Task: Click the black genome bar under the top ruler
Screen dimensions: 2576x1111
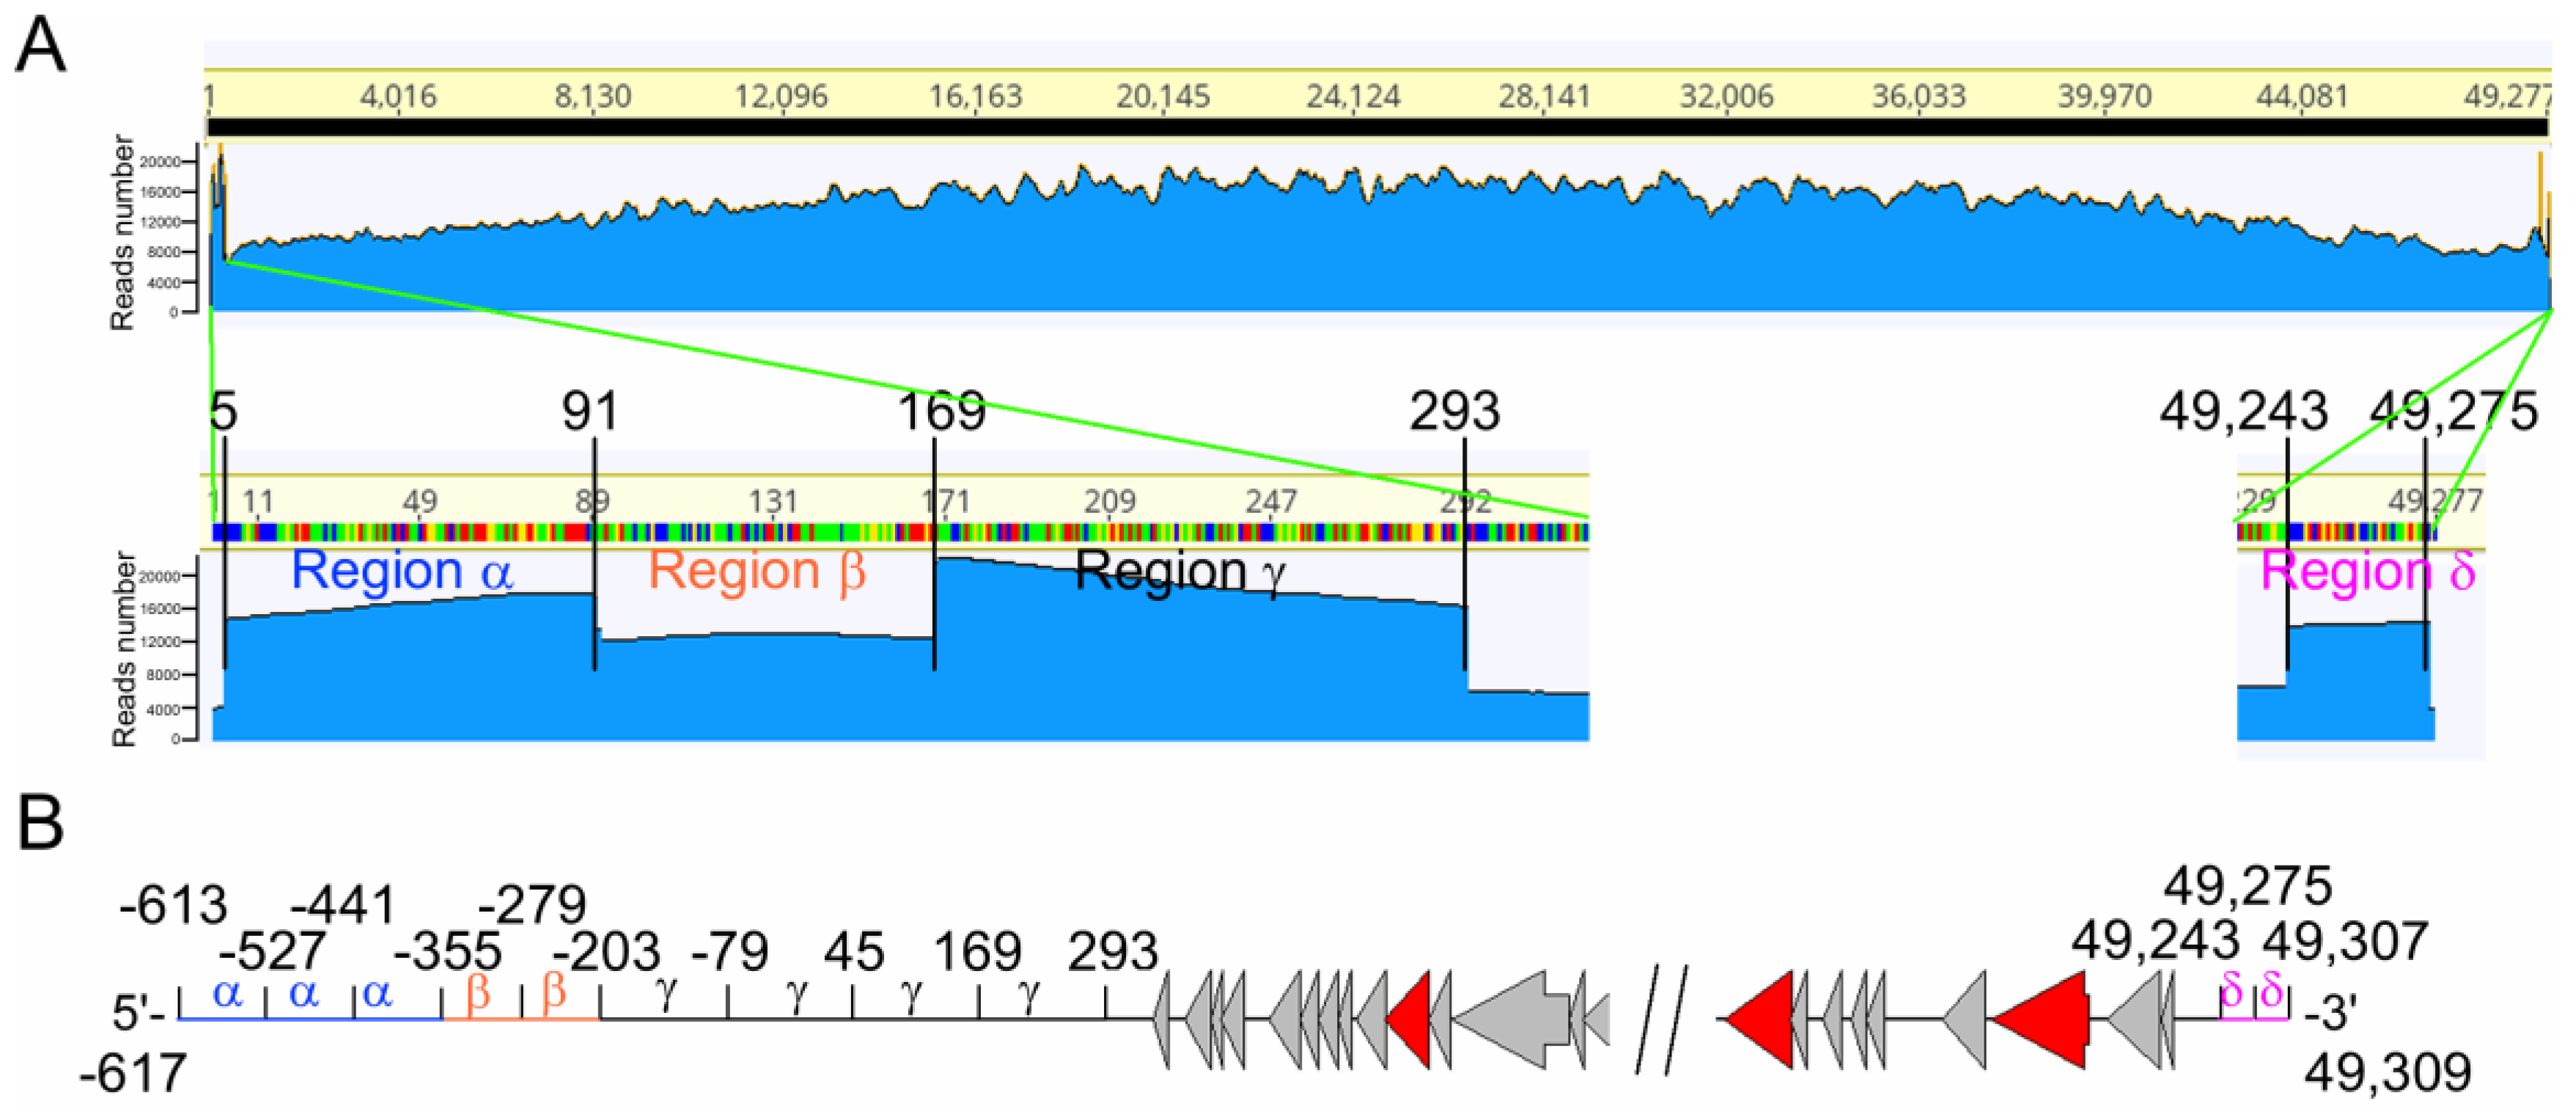Action: 1378,128
